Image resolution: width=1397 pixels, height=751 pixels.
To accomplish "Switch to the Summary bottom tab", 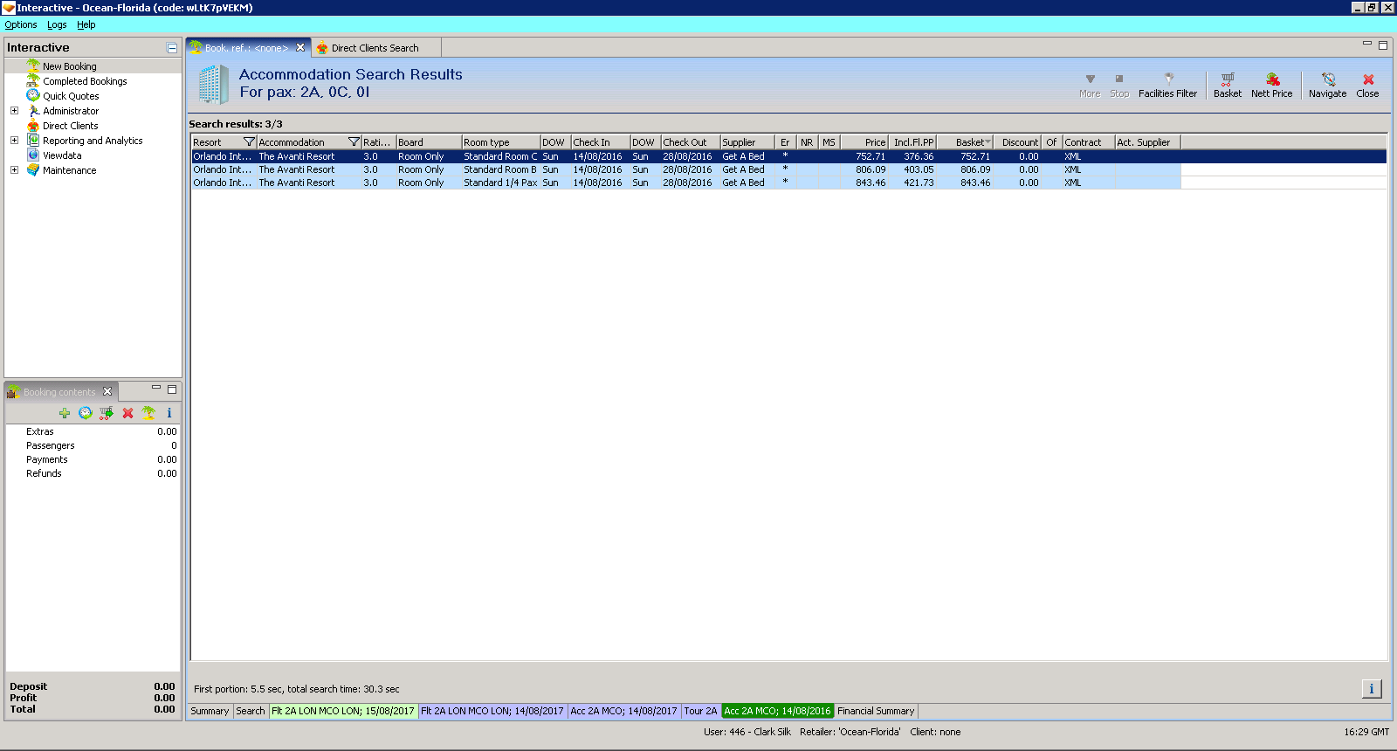I will (x=210, y=711).
